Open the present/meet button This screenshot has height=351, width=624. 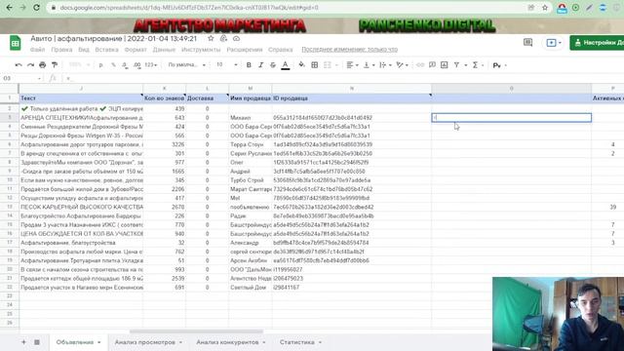click(554, 43)
